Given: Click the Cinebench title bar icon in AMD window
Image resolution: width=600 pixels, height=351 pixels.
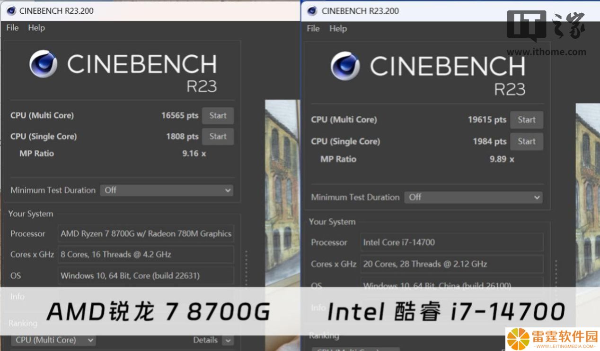Looking at the screenshot, I should [11, 10].
